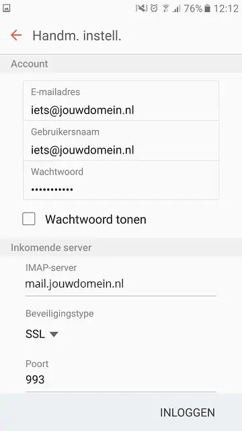Image resolution: width=242 pixels, height=431 pixels.
Task: Tap the picture notification icon in status bar
Action: pos(6,8)
